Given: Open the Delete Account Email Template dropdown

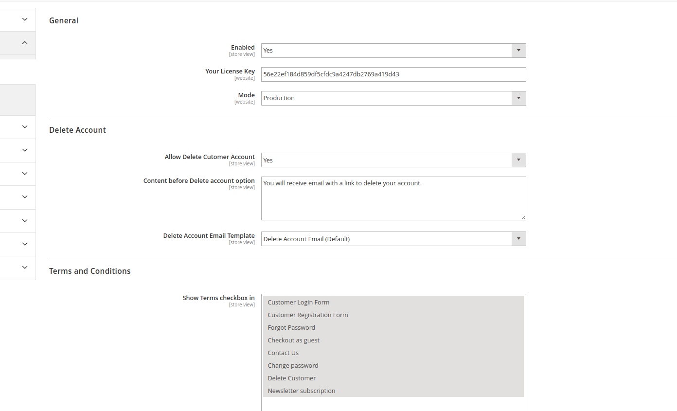Looking at the screenshot, I should coord(393,239).
